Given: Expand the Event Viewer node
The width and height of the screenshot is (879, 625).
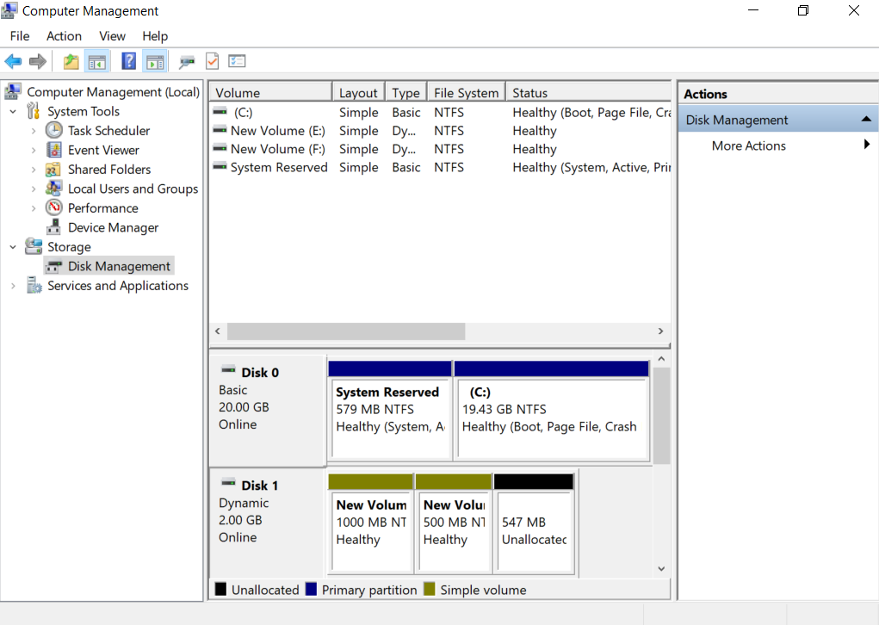Looking at the screenshot, I should pos(34,151).
